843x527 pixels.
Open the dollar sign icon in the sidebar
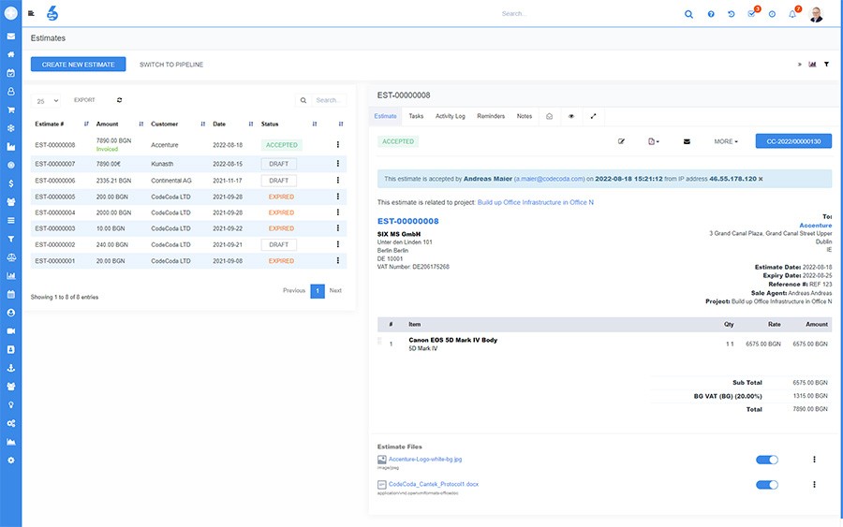click(x=10, y=183)
